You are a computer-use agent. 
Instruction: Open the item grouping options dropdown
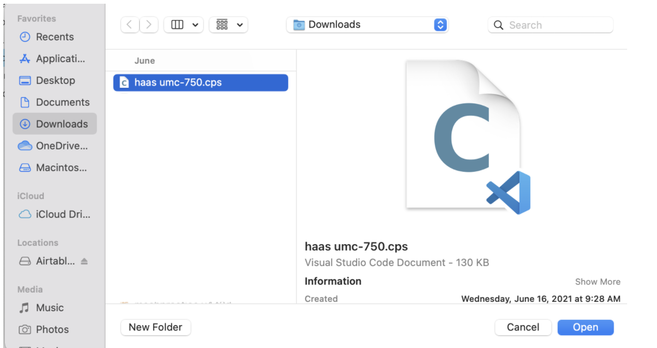point(228,24)
